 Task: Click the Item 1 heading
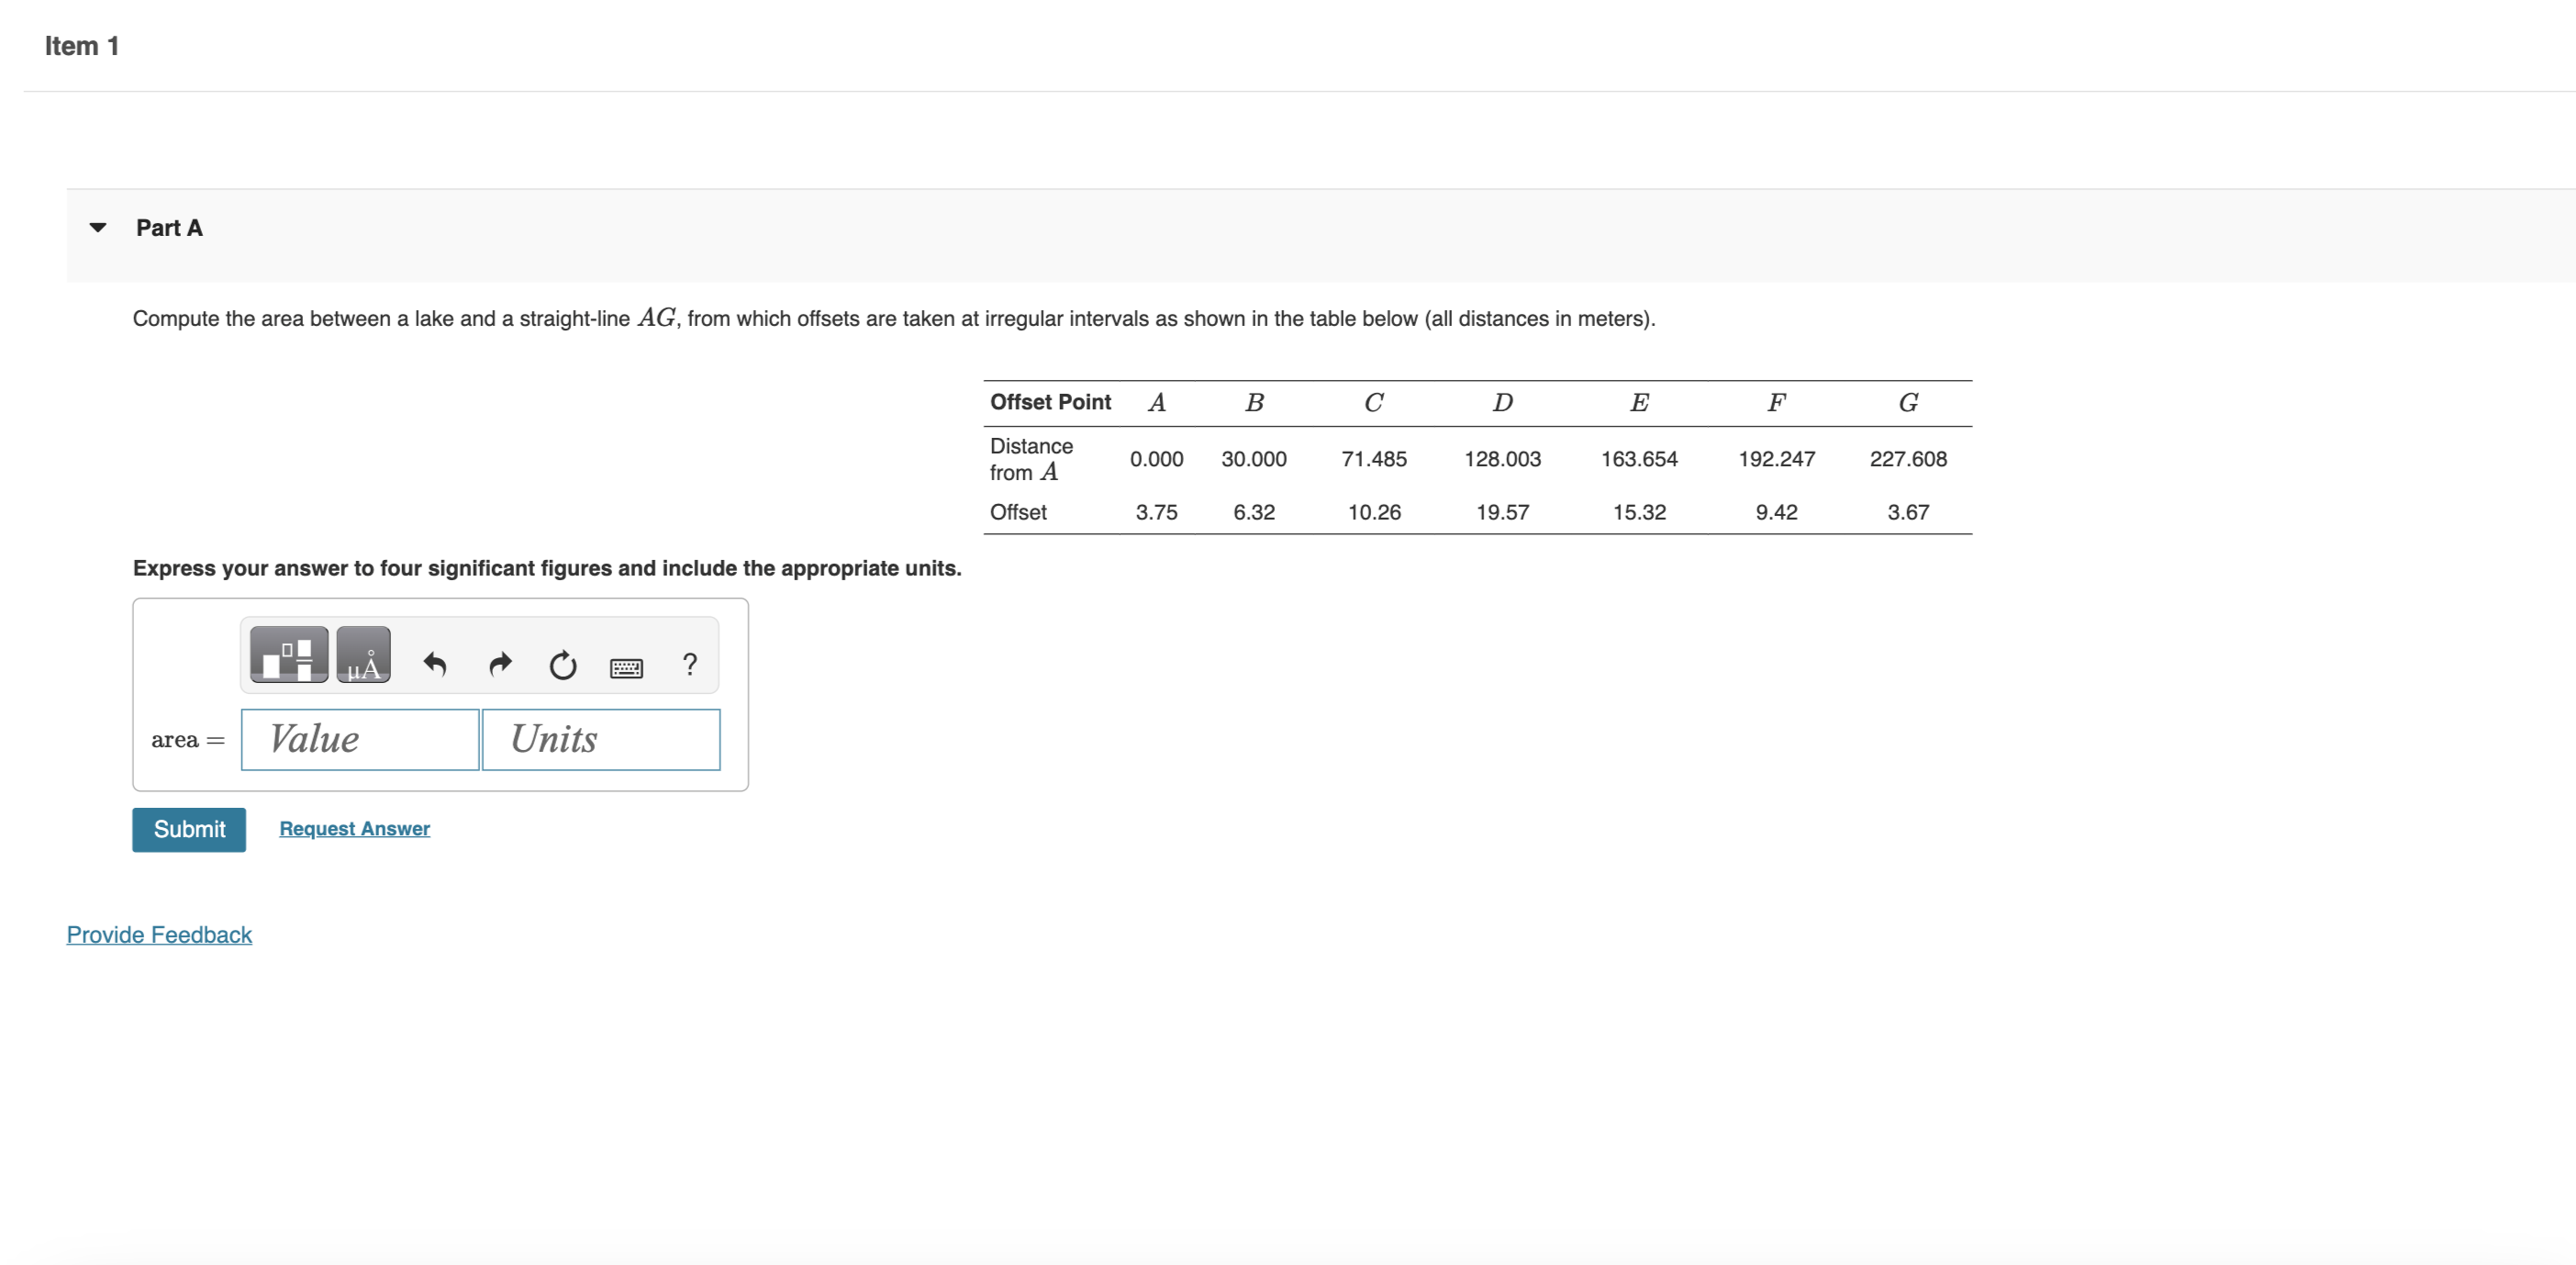point(83,45)
